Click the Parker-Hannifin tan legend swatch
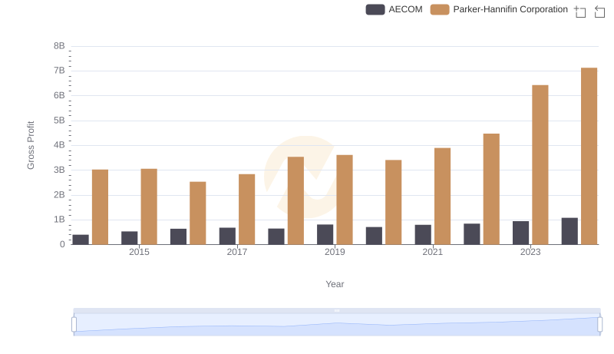Viewport: 614px width, 354px height. click(x=440, y=9)
